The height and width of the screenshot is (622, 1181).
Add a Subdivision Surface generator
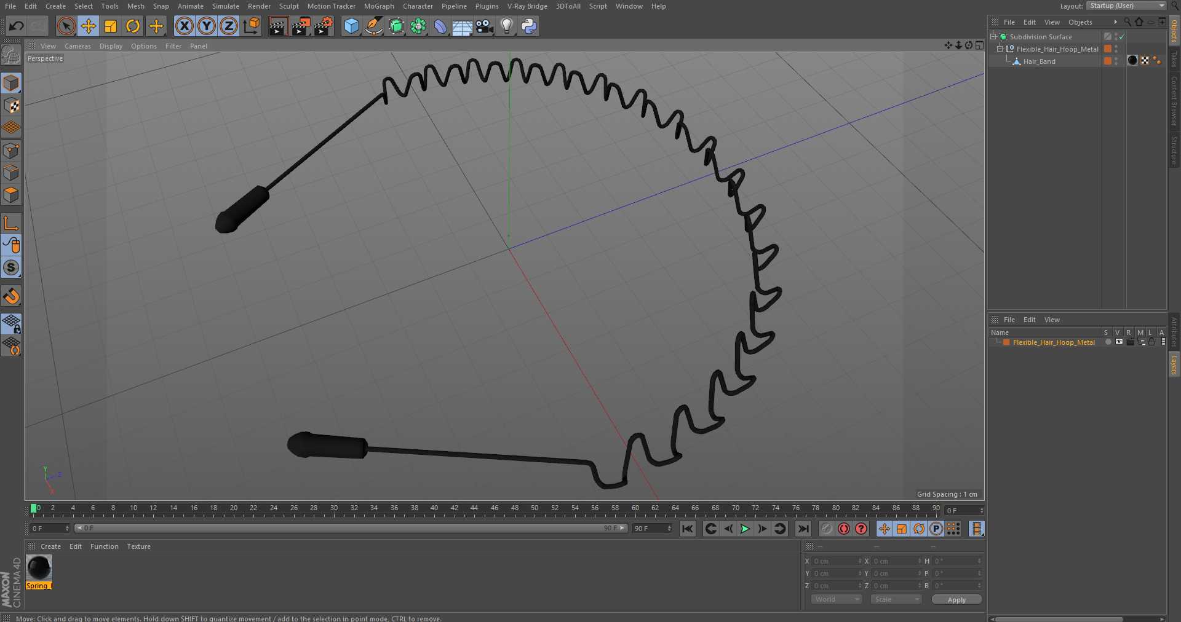pyautogui.click(x=396, y=26)
